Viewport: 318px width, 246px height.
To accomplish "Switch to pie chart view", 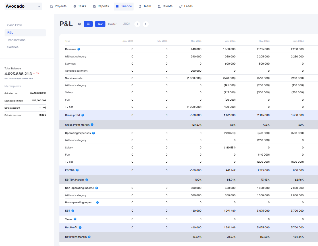I will [x=80, y=24].
